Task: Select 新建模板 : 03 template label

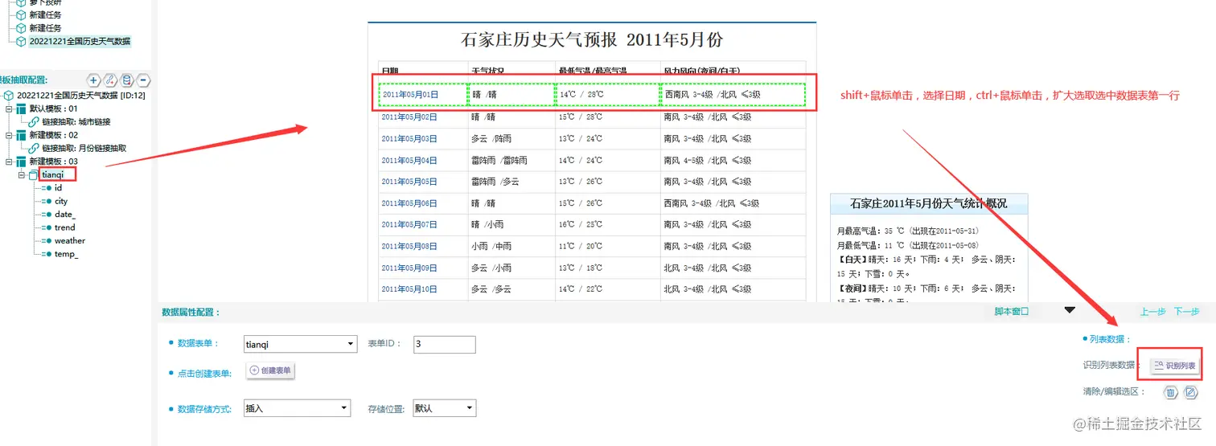Action: [x=54, y=162]
